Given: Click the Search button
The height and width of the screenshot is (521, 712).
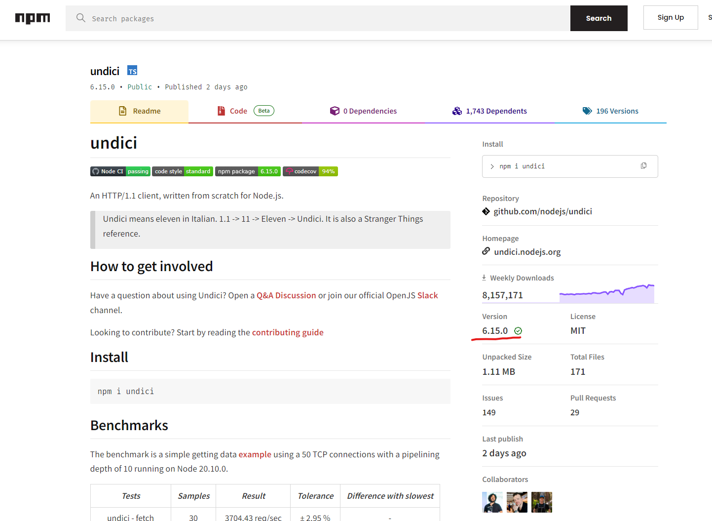Looking at the screenshot, I should pyautogui.click(x=599, y=18).
